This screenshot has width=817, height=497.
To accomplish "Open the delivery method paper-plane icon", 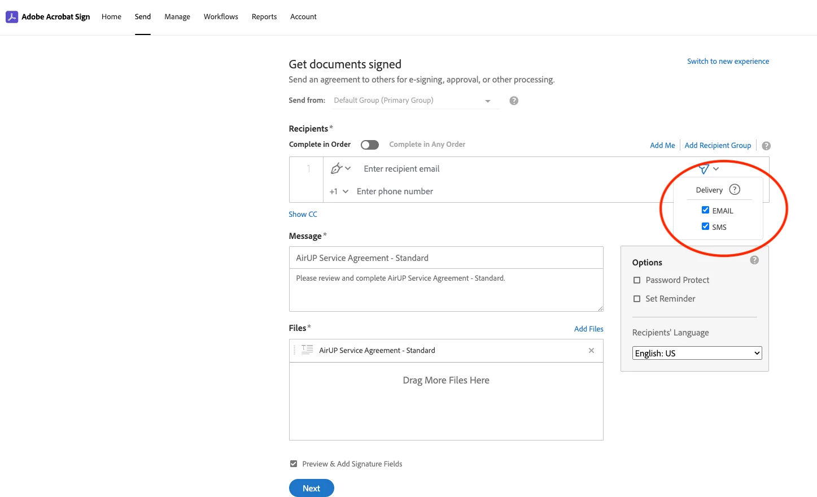I will pos(704,169).
